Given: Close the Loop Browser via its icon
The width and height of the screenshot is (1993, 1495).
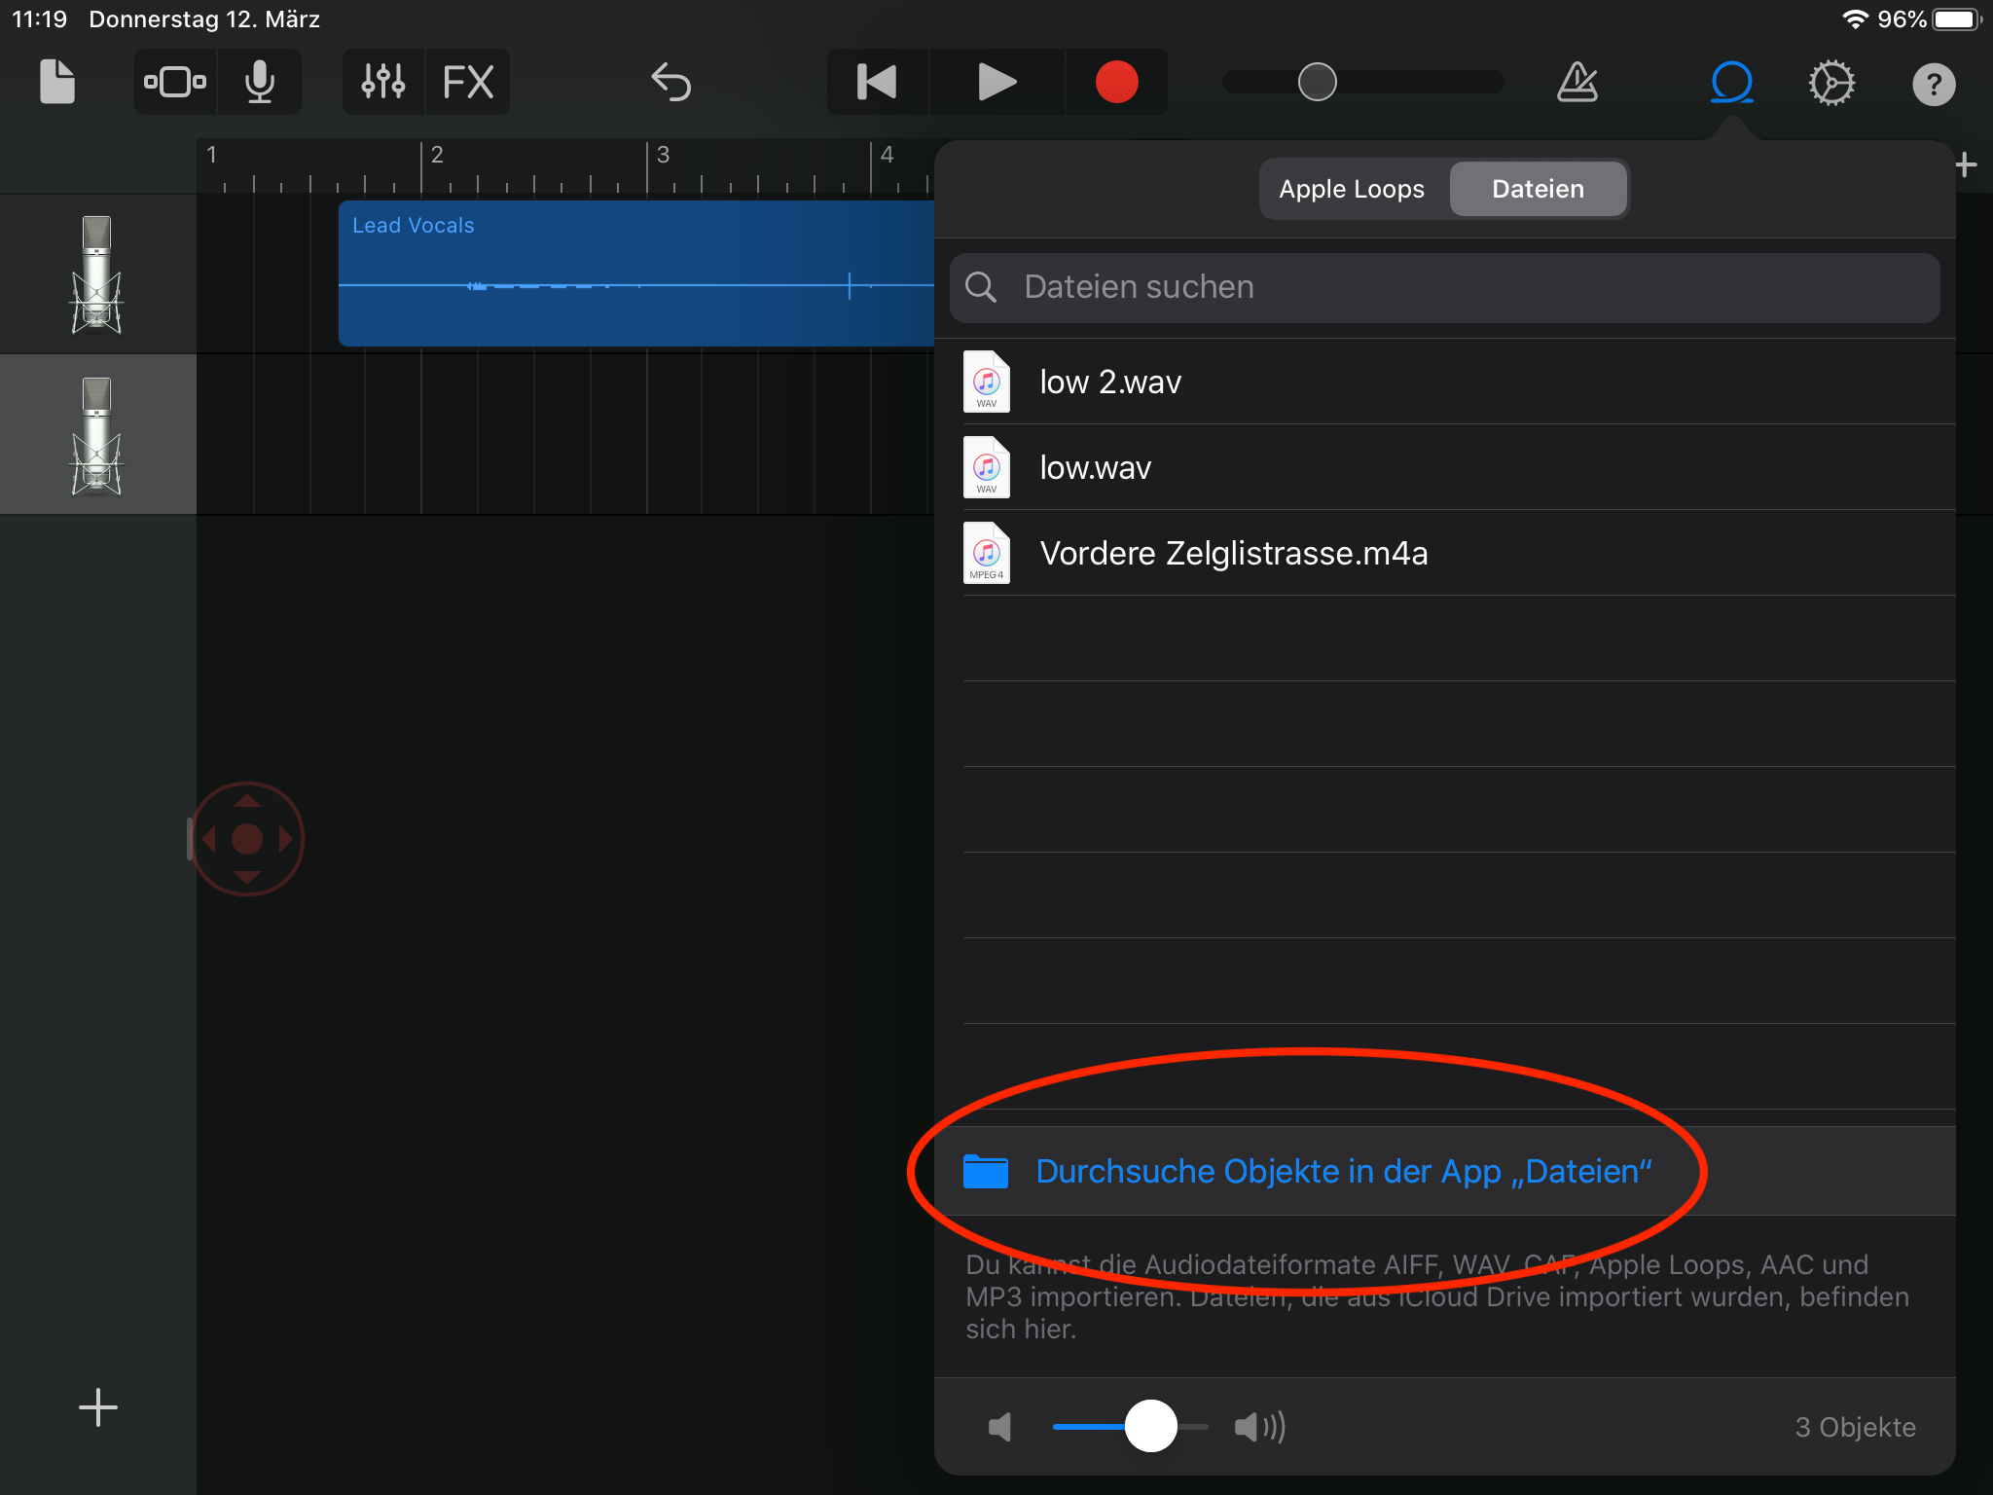Looking at the screenshot, I should (x=1731, y=83).
